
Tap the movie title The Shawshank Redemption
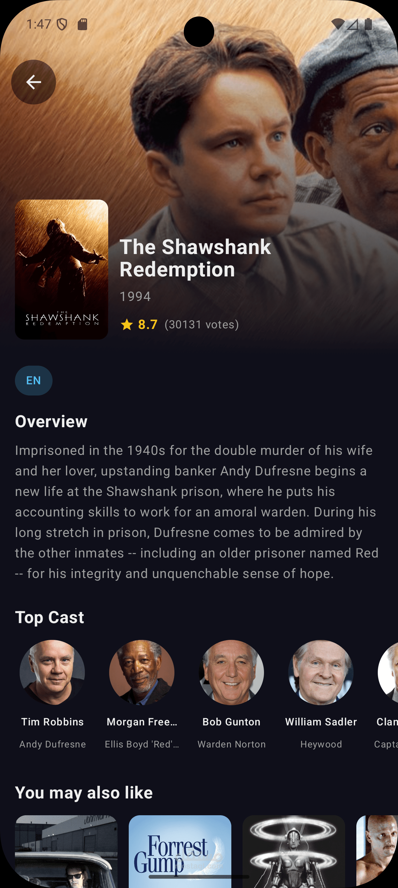click(x=195, y=258)
